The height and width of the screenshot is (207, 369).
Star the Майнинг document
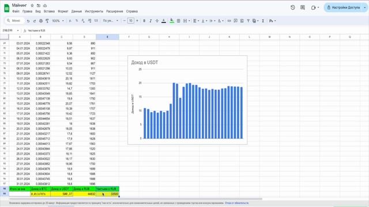[x=32, y=5]
